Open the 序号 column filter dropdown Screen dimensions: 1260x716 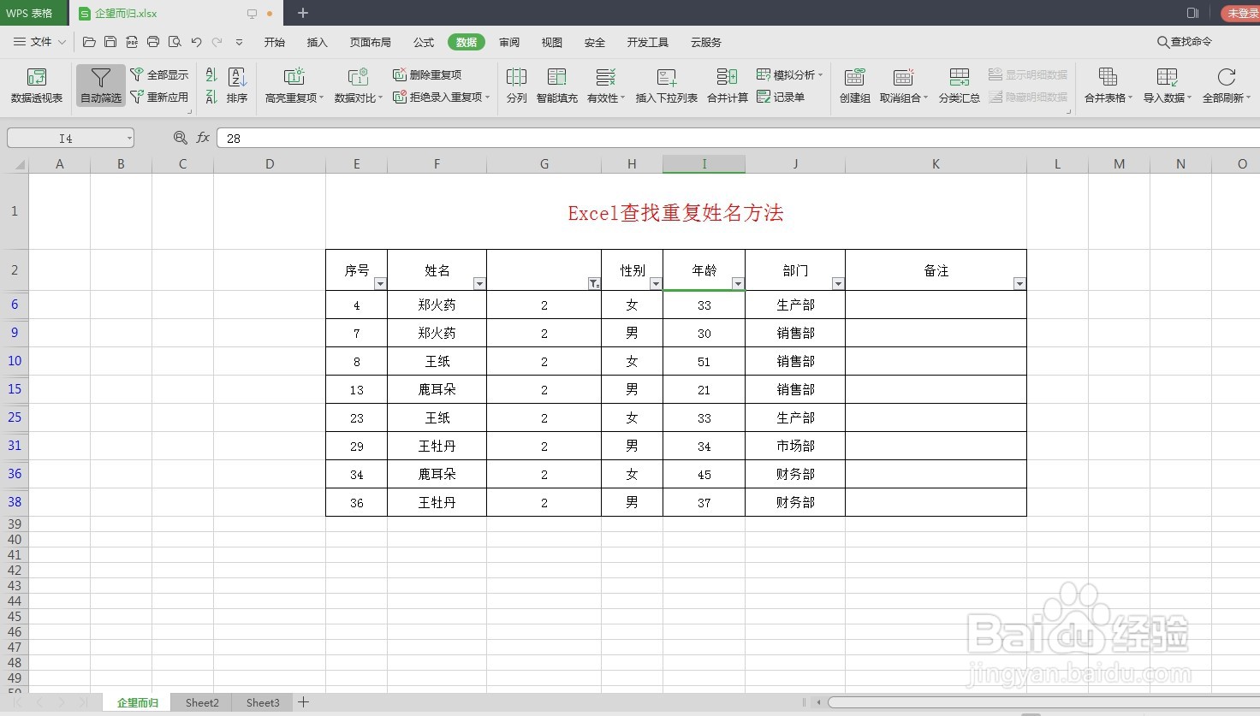381,284
